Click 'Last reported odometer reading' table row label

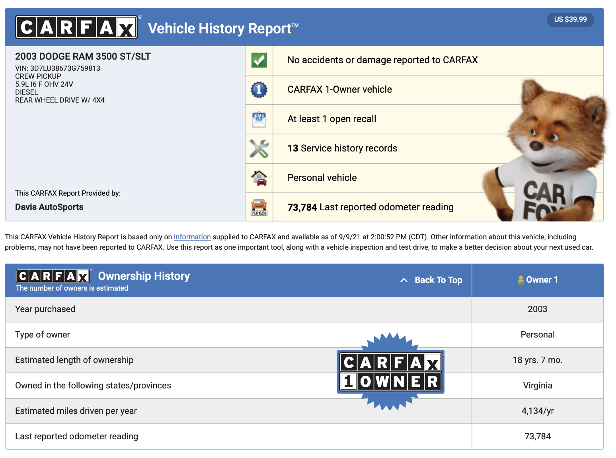[77, 437]
